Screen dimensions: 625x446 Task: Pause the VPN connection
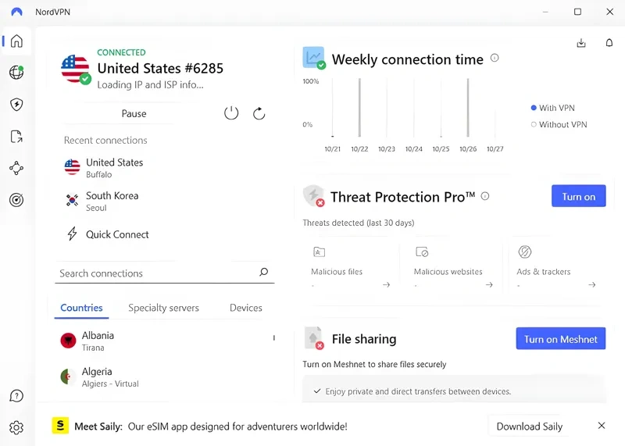click(134, 113)
